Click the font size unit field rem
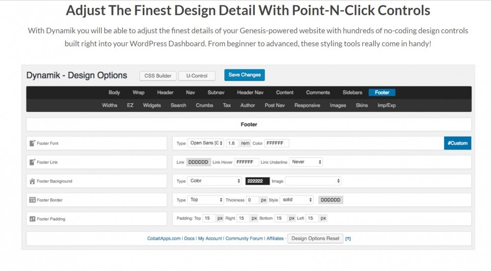Screen dimensions: 491x271 pos(245,143)
